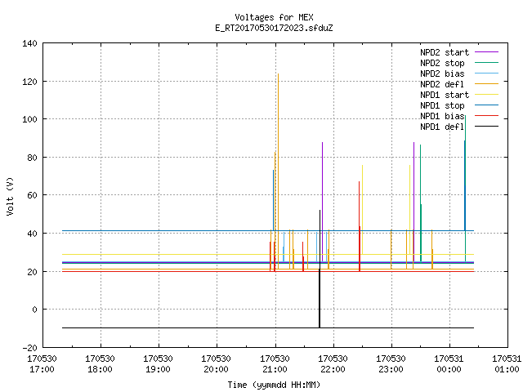Click the 'Time (yymmdd HH:MM)' x-axis label
The image size is (523, 392).
coord(274,385)
